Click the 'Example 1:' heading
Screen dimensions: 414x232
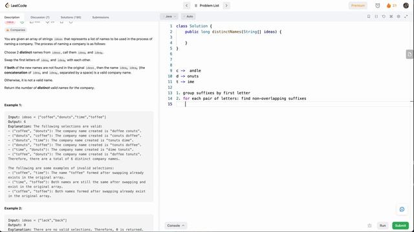[x=13, y=105]
